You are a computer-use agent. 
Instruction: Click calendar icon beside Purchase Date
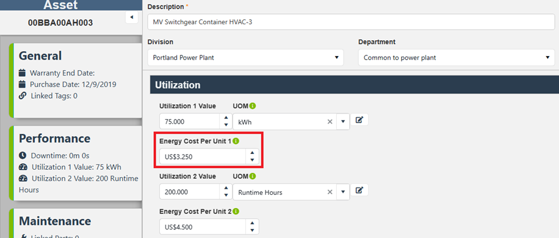coord(22,85)
